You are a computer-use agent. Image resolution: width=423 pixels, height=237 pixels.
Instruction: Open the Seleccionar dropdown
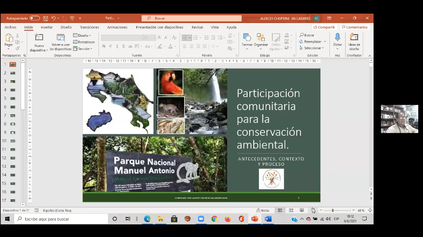click(313, 48)
